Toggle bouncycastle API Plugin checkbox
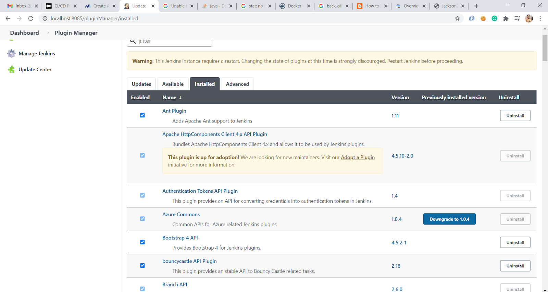548x292 pixels. pyautogui.click(x=142, y=266)
